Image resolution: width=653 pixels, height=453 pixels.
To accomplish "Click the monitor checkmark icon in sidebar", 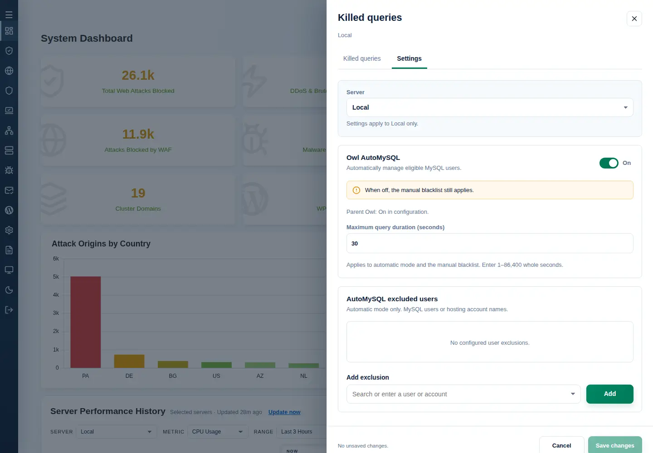I will point(9,111).
